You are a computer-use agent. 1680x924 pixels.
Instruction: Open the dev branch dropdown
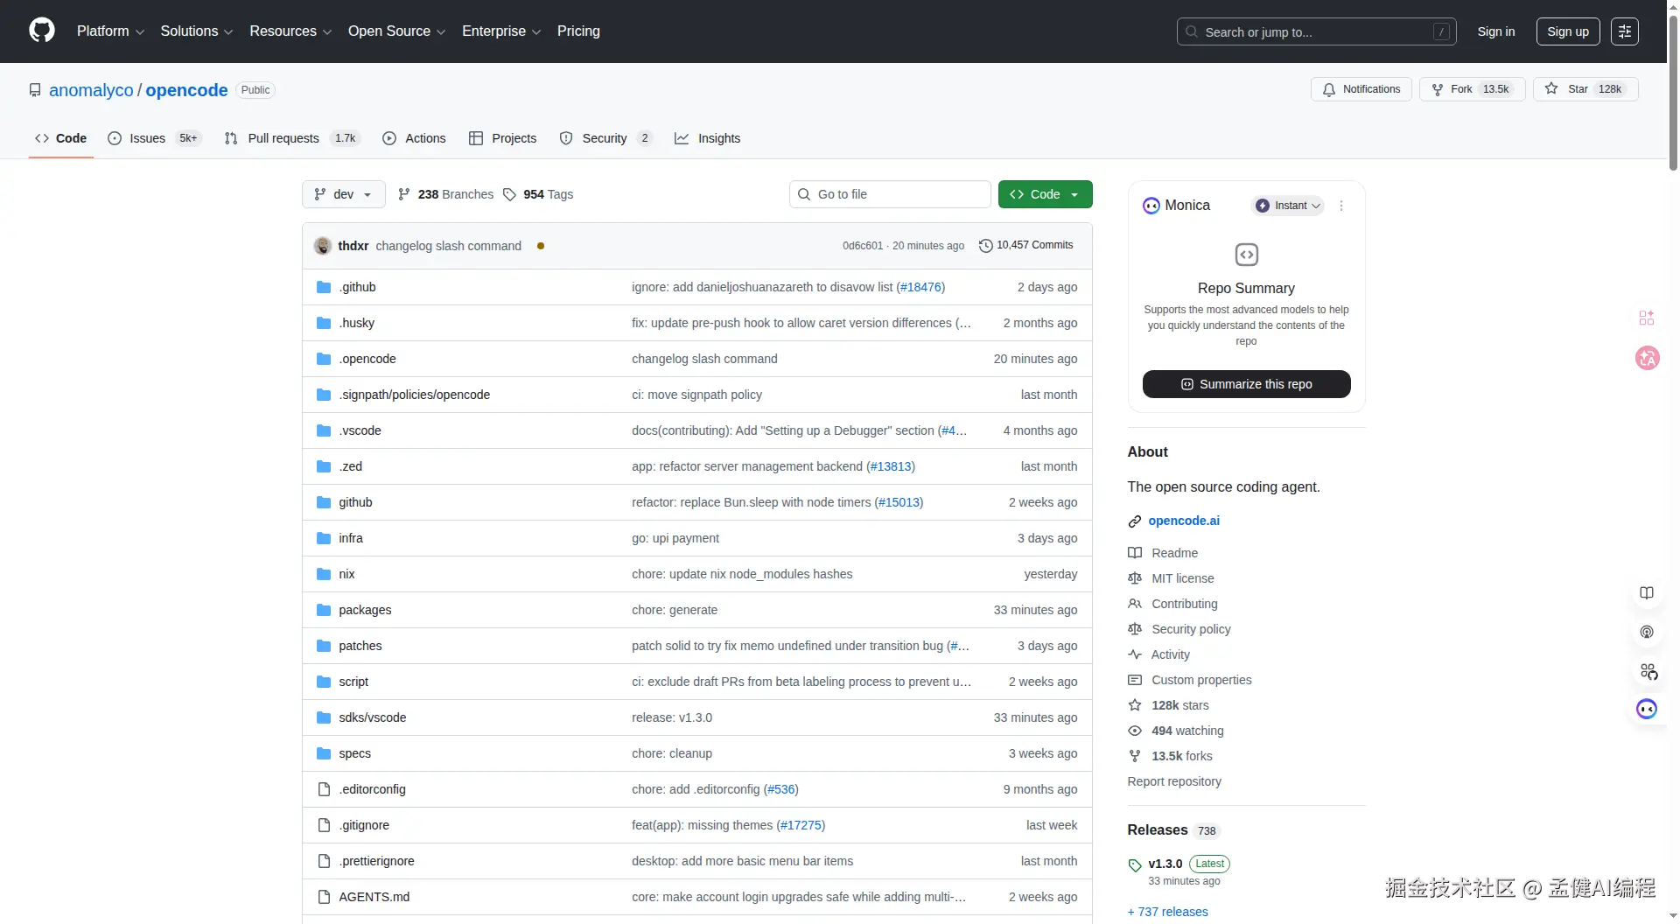click(342, 193)
